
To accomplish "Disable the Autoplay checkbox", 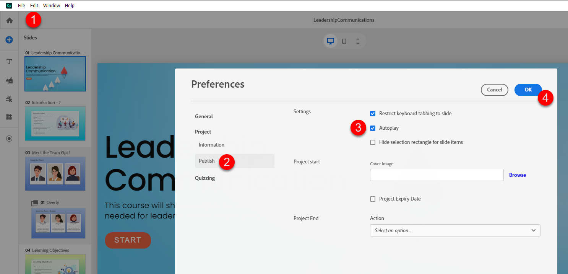I will [373, 128].
